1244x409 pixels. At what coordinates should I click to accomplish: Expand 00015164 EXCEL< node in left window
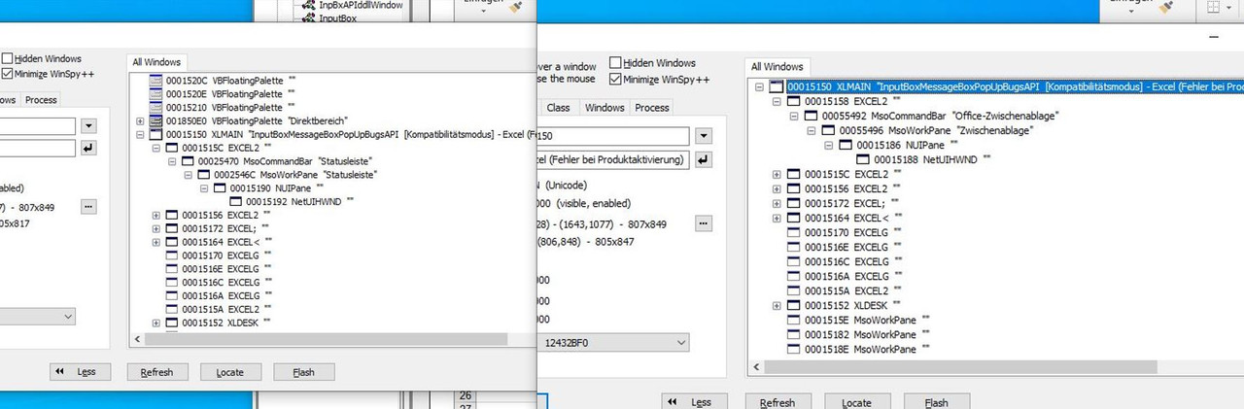point(156,241)
